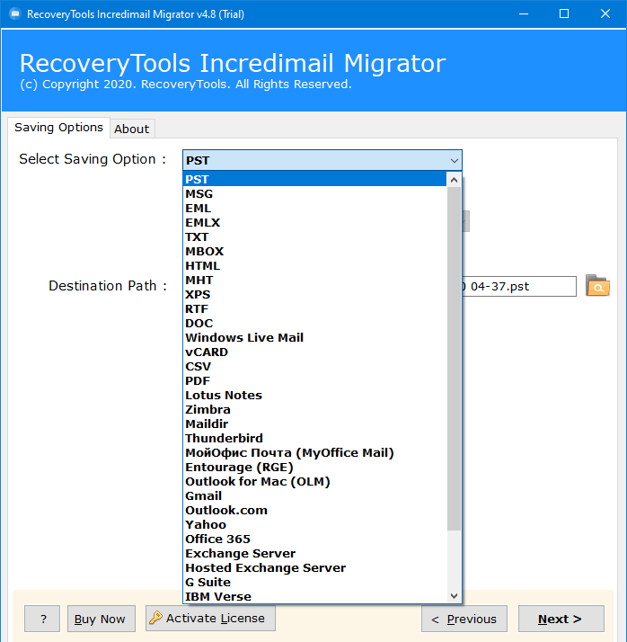
Task: Click the app icon in title bar
Action: point(15,13)
